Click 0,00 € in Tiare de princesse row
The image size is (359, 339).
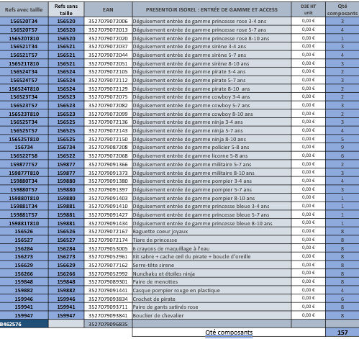coord(309,240)
